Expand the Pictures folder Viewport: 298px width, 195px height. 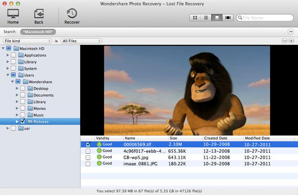[17, 121]
